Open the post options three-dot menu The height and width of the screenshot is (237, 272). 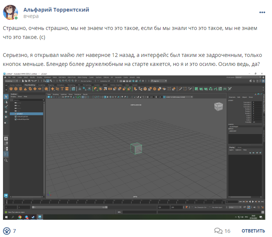262,12
